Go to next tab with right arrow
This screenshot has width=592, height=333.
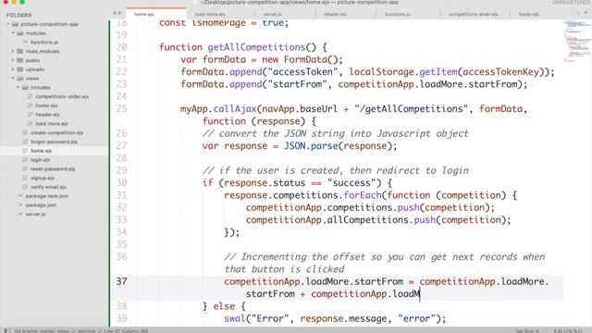tap(120, 13)
